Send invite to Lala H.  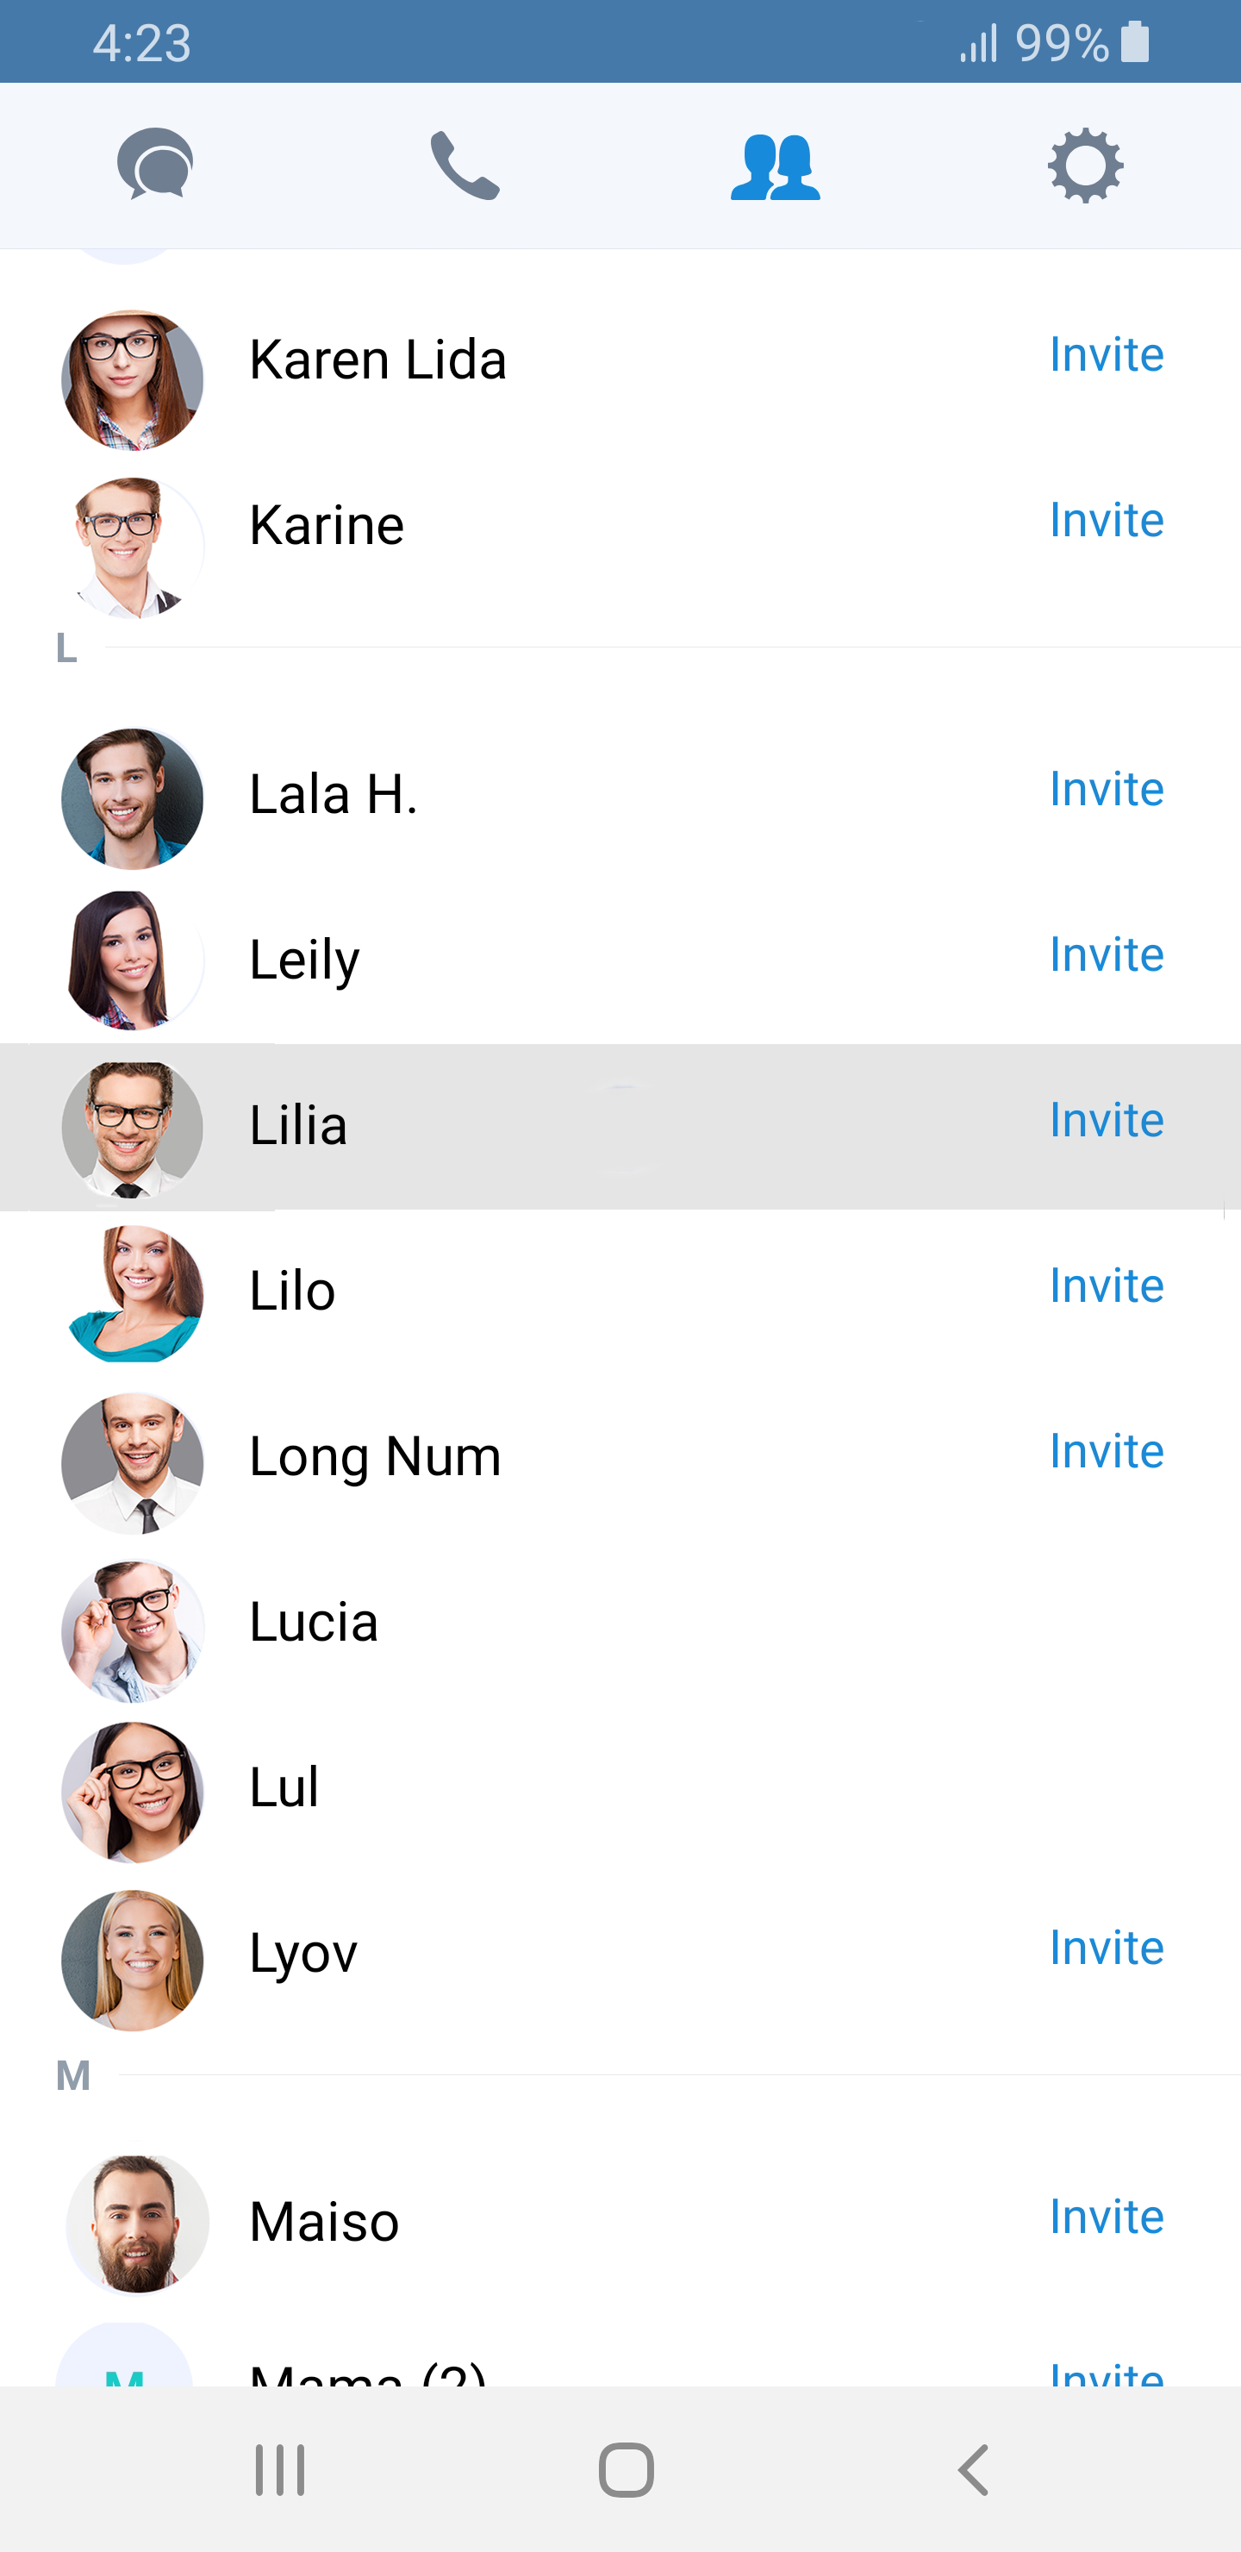1106,790
